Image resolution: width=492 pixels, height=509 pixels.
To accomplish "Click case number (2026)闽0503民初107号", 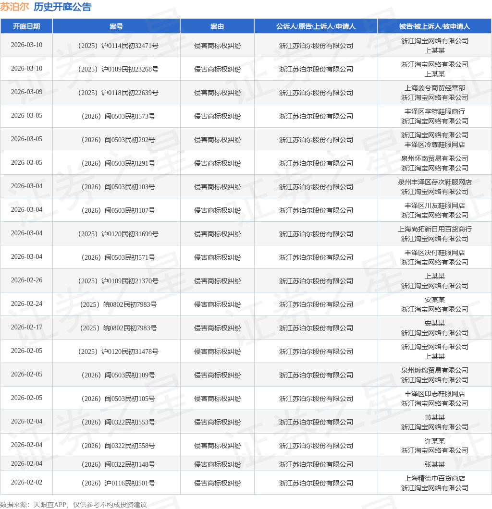I will [118, 210].
